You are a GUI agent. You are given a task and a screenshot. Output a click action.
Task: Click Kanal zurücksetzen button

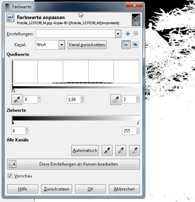[87, 45]
